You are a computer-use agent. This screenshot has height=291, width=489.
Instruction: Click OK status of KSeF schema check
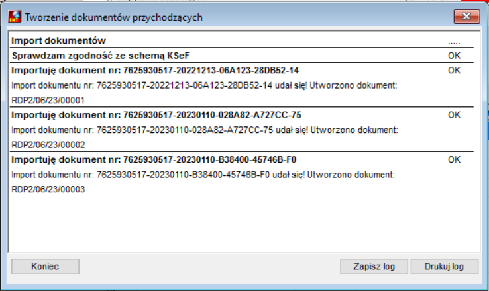click(454, 56)
